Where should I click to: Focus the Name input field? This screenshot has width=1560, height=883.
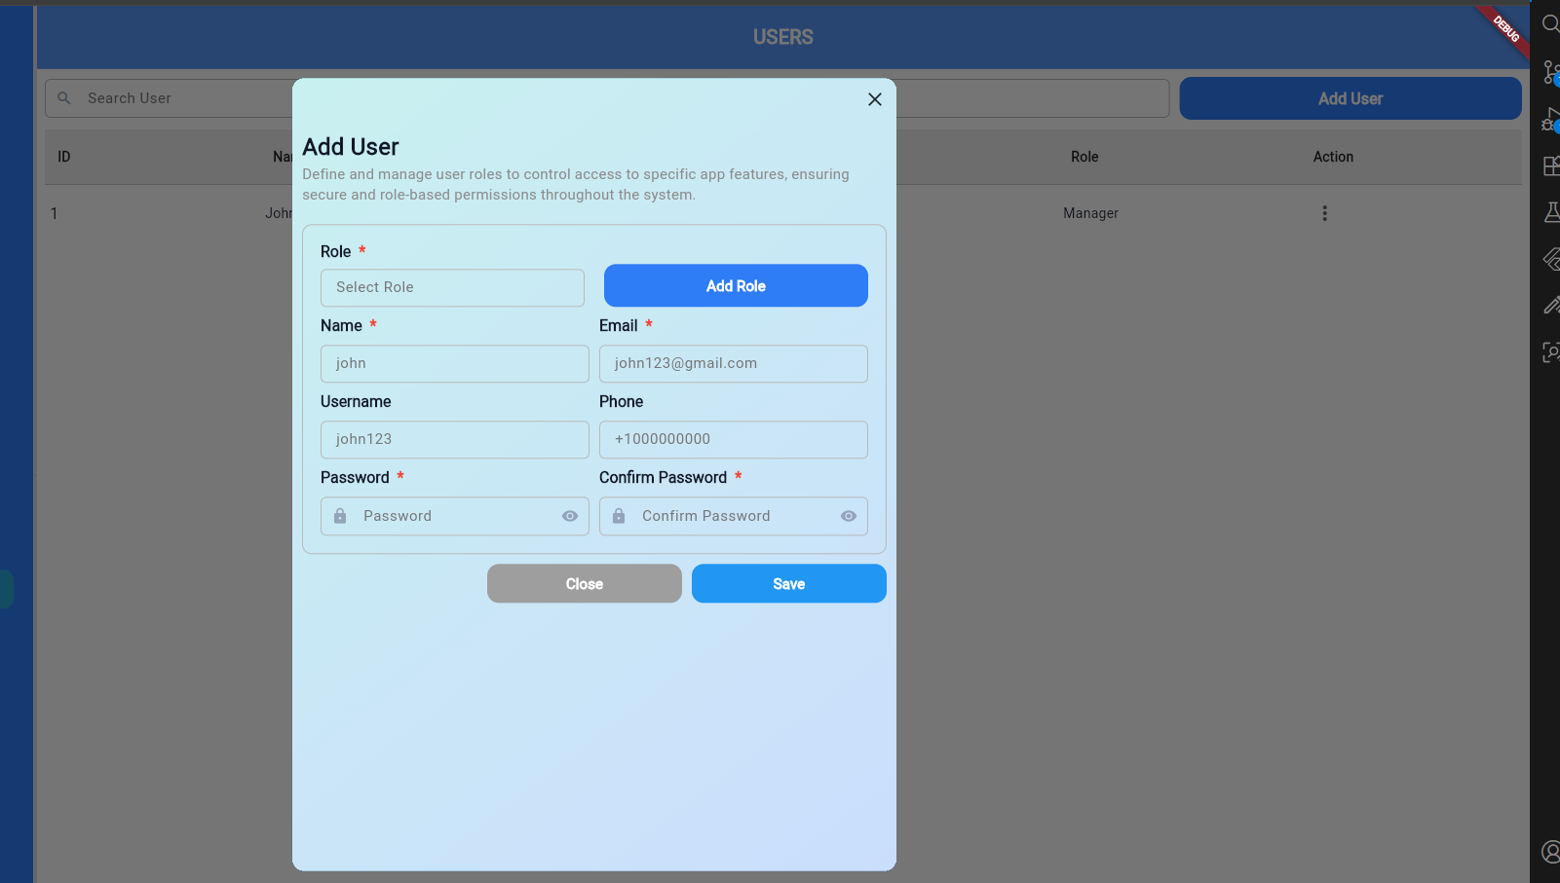(454, 363)
